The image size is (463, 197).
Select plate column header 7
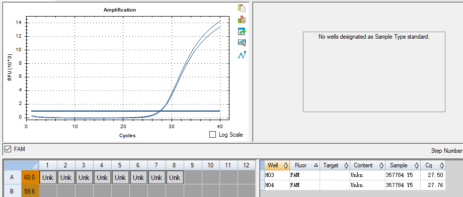point(157,165)
